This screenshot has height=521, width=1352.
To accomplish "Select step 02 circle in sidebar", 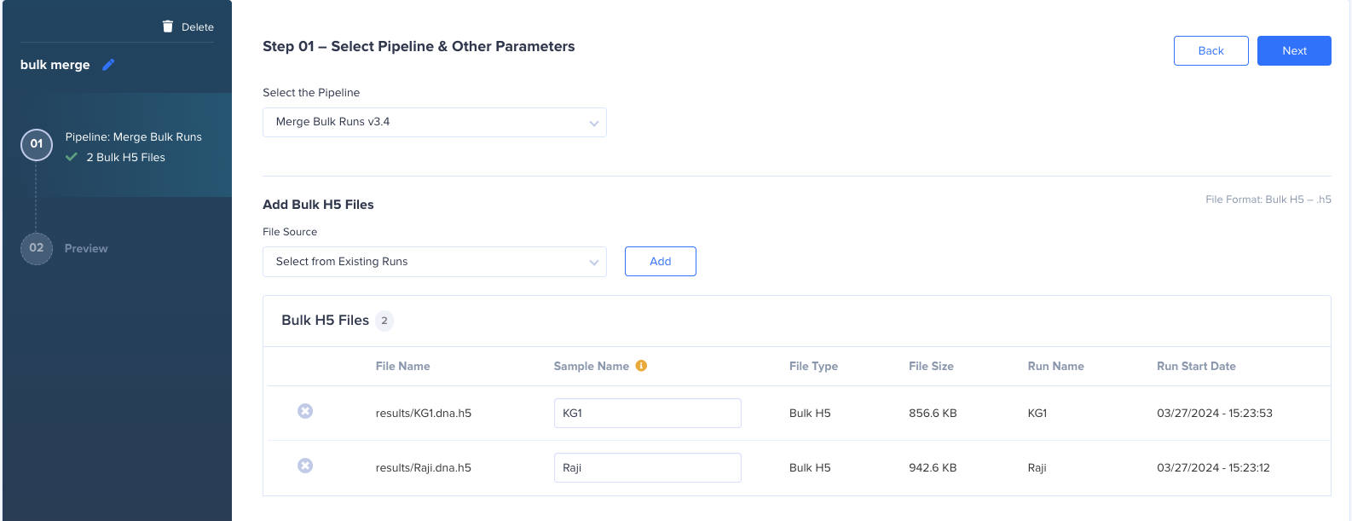I will (37, 248).
